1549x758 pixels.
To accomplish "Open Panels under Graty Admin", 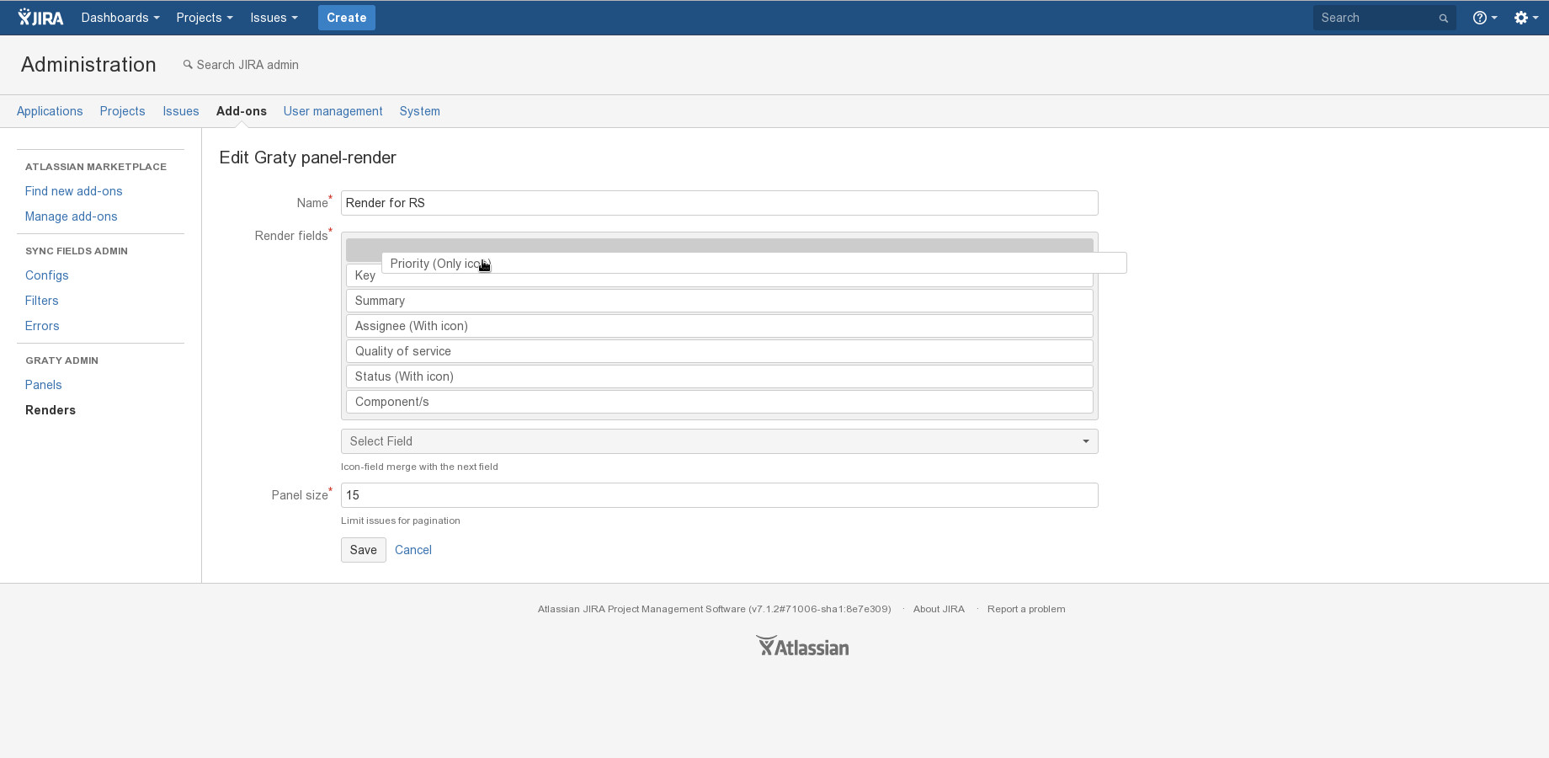I will [x=43, y=385].
